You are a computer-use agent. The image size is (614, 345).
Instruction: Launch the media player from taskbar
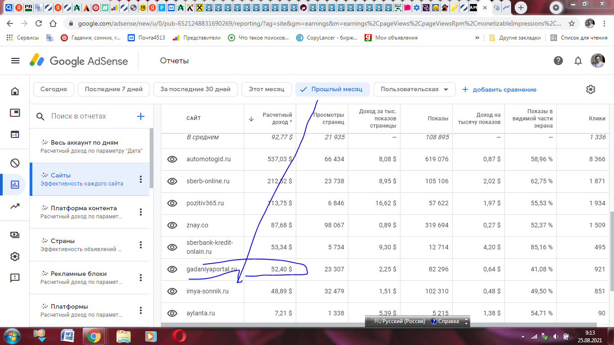pos(151,336)
